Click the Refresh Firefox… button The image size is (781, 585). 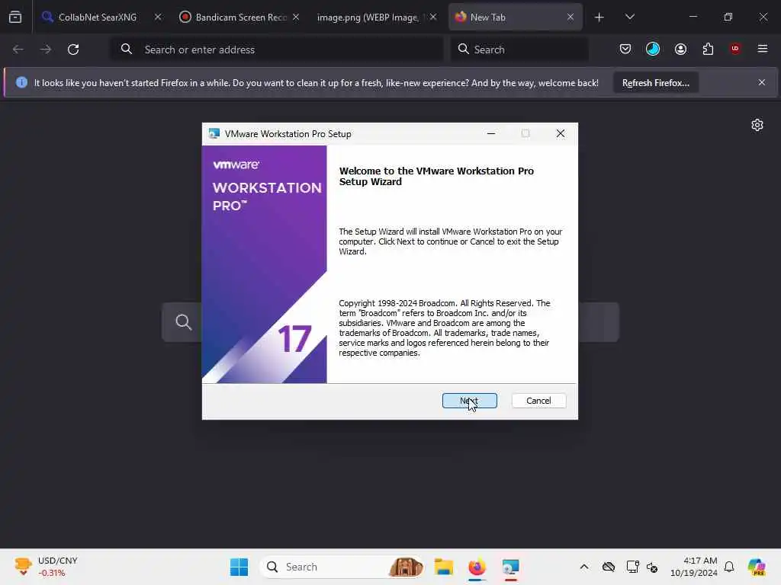coord(655,82)
